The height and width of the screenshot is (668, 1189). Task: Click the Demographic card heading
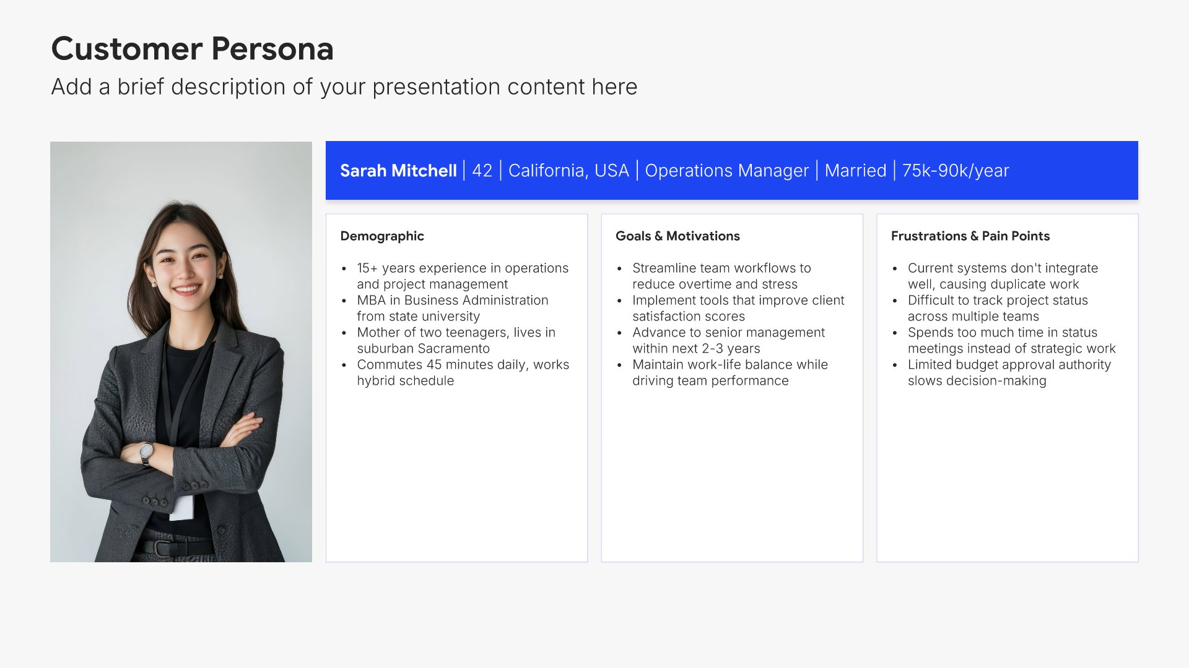[382, 236]
